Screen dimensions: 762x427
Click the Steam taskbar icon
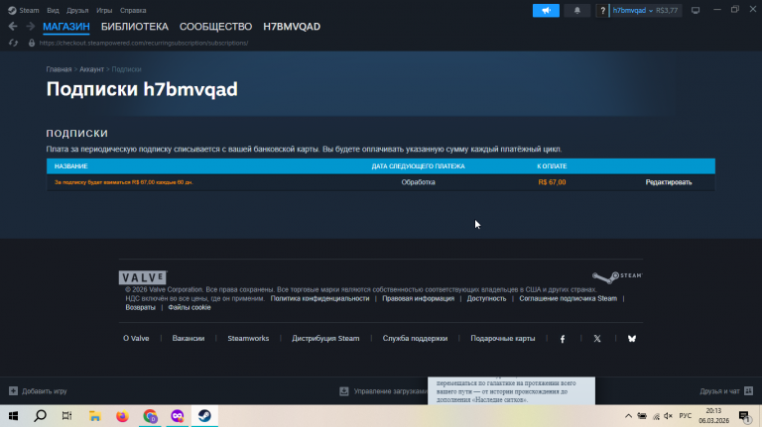click(x=204, y=416)
